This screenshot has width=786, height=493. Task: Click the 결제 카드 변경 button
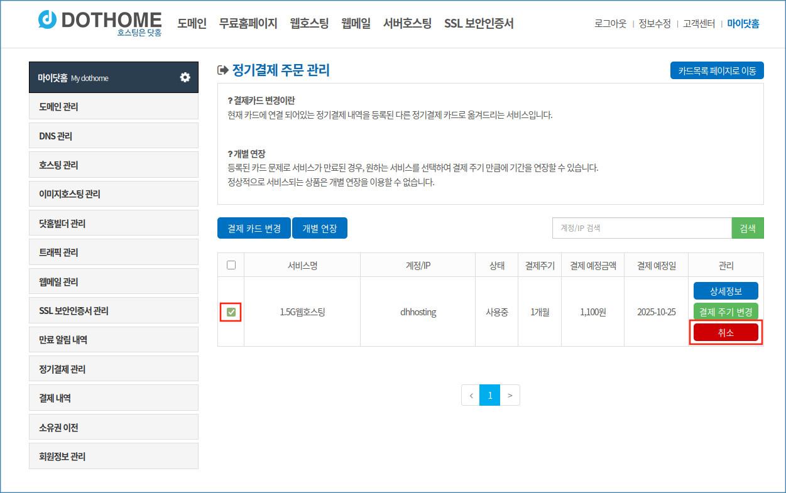(x=254, y=229)
